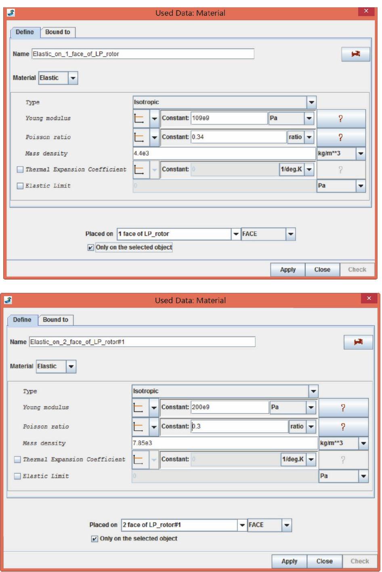382x572 pixels.
Task: Switch to 'Bound to' tab in the Elastic_on_2_face dialog
Action: 55,320
